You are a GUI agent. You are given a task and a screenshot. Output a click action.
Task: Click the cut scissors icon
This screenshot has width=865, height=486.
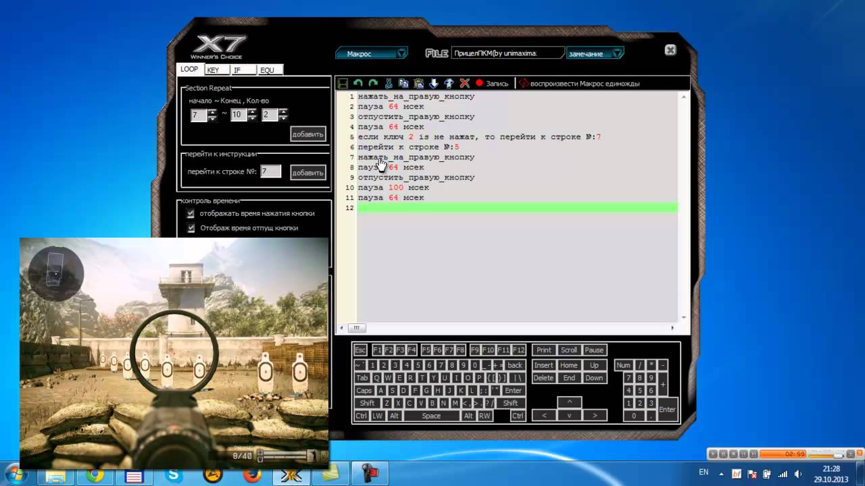[389, 84]
